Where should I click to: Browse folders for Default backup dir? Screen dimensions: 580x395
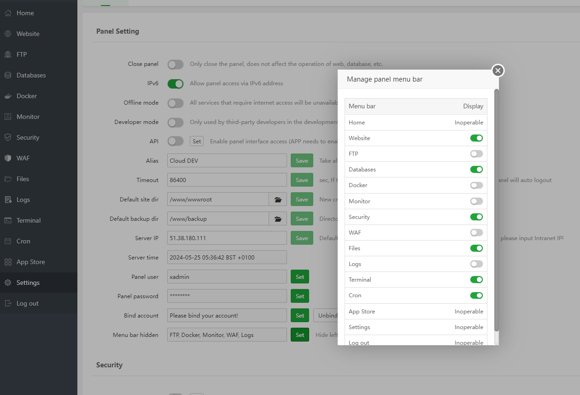[x=277, y=218]
